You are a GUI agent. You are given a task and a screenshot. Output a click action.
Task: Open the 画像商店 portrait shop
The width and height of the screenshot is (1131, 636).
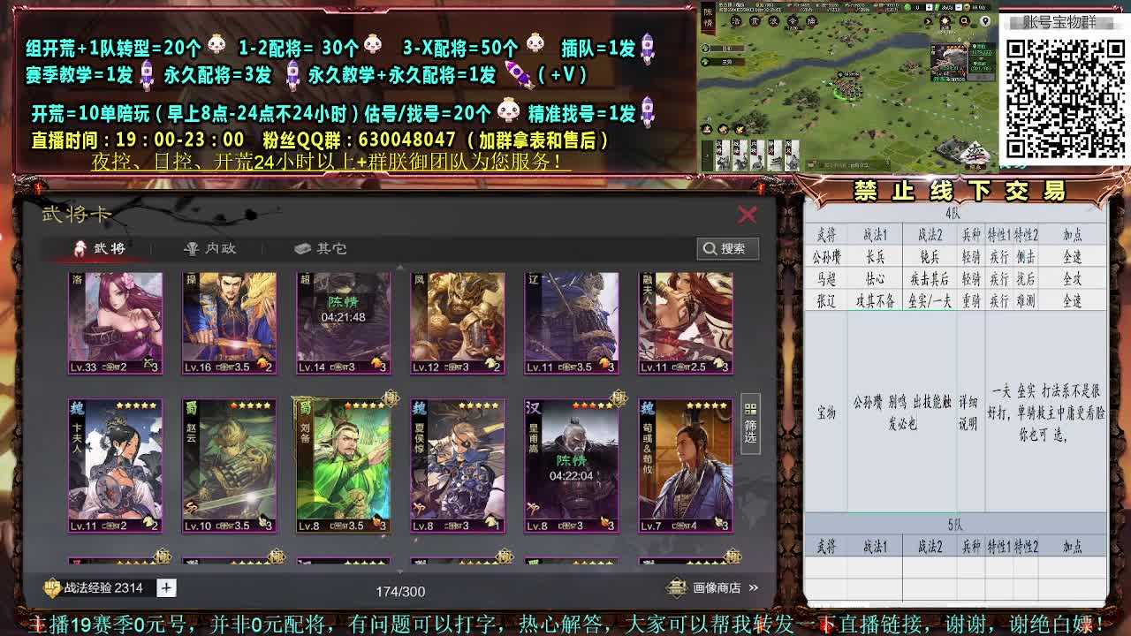click(x=713, y=587)
